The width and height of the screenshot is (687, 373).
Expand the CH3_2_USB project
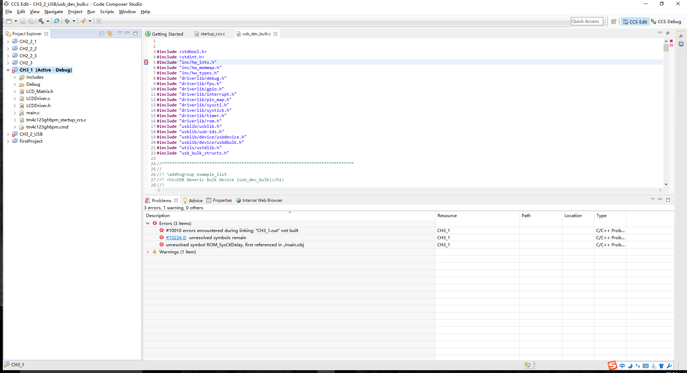click(x=8, y=134)
